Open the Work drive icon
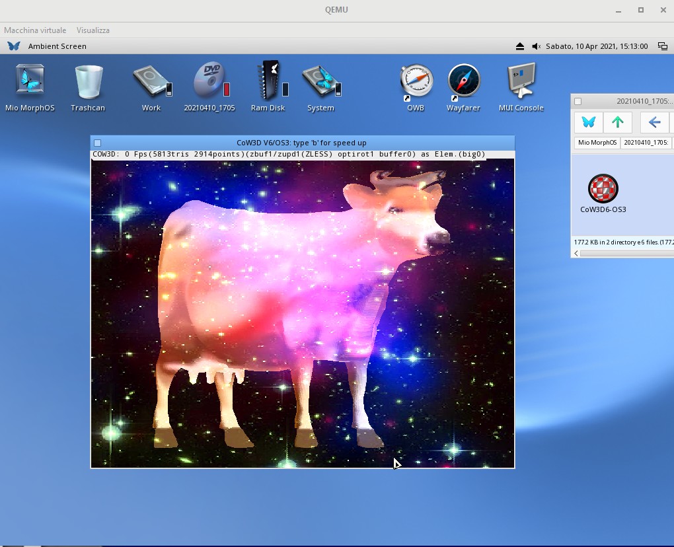The width and height of the screenshot is (674, 547). tap(151, 82)
